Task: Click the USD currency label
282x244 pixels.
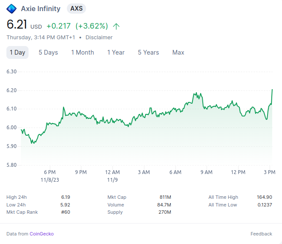Action: 36,27
